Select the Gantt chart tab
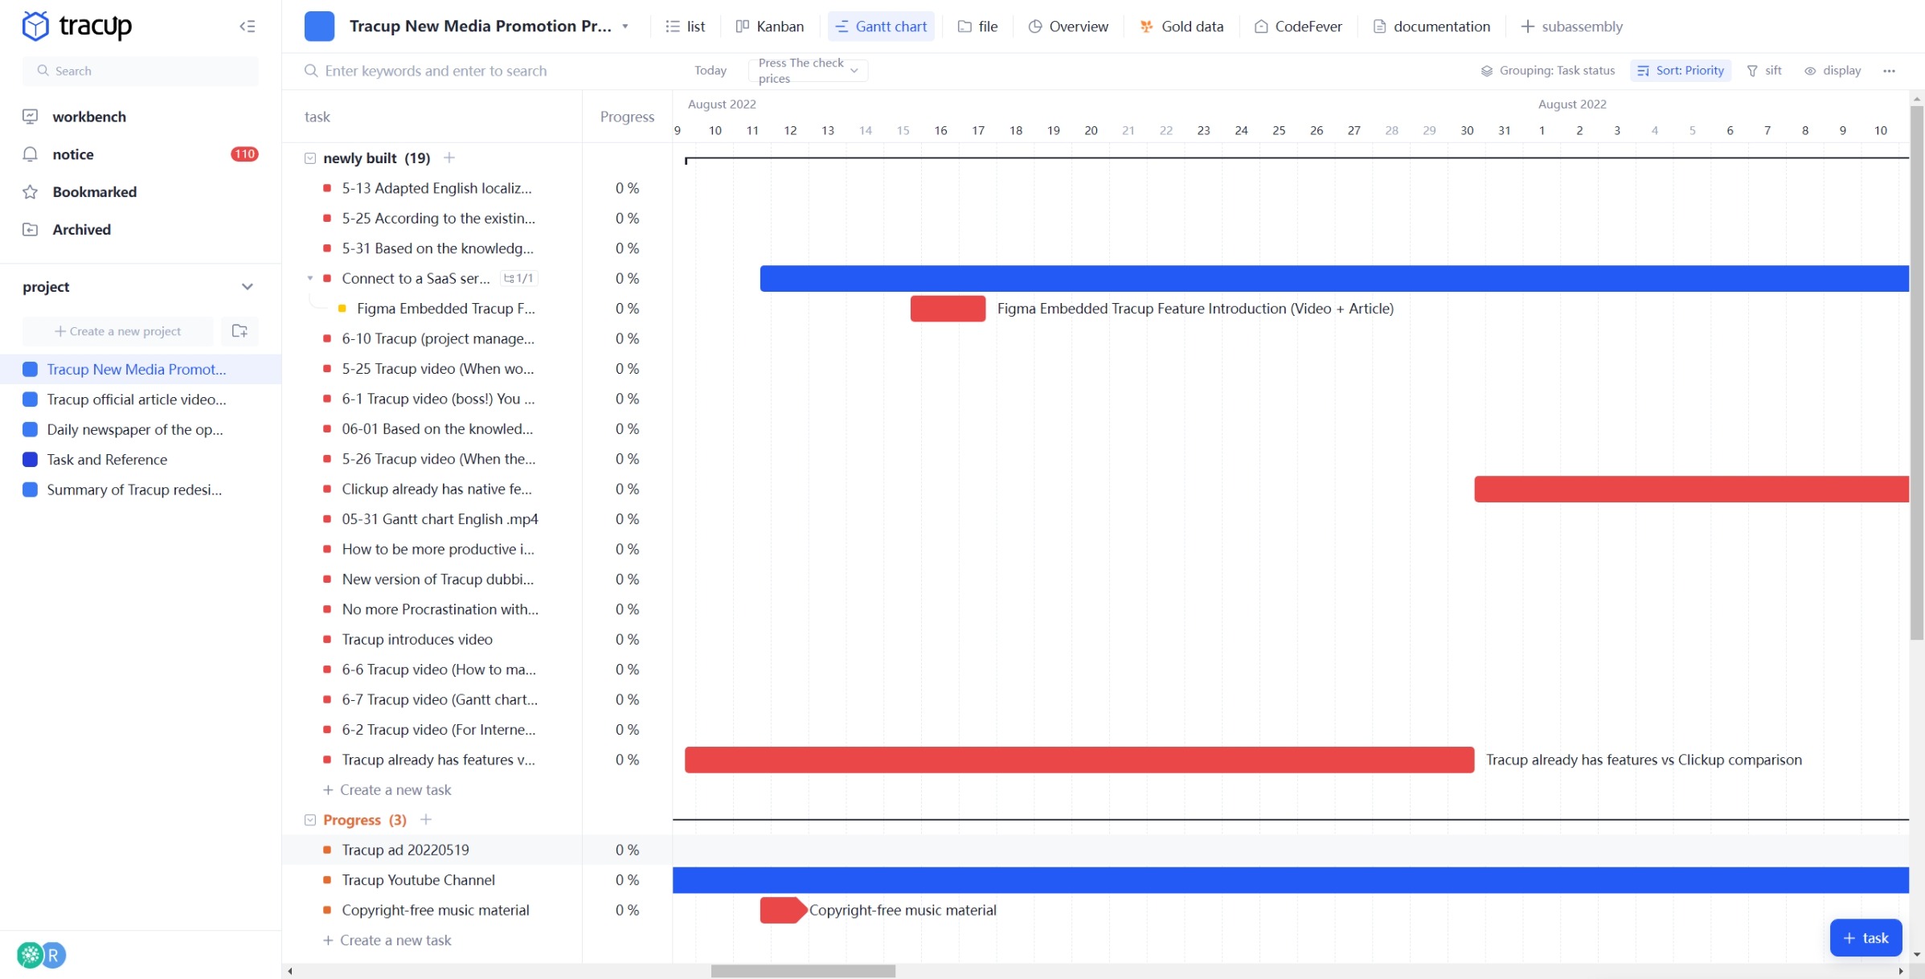This screenshot has width=1925, height=979. pyautogui.click(x=882, y=27)
